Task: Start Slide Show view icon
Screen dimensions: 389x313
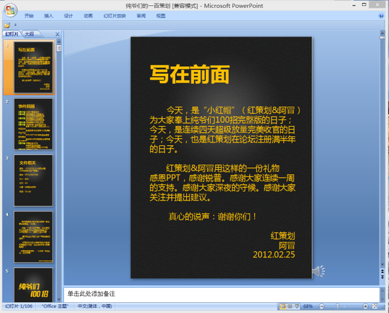Action: click(297, 306)
